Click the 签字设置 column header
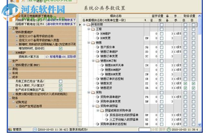 [157, 16]
